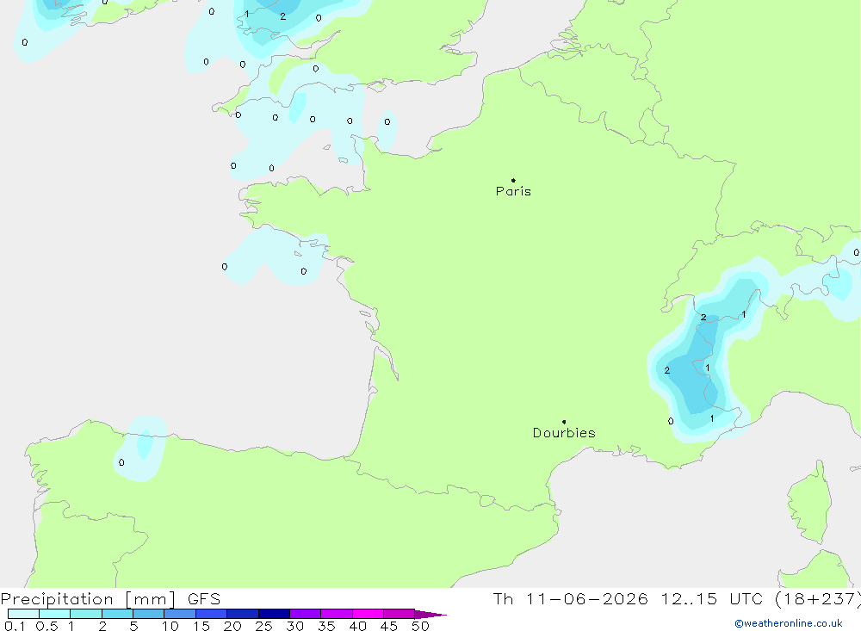This screenshot has width=861, height=631.
Task: Click the Th weekday label
Action: click(x=503, y=598)
